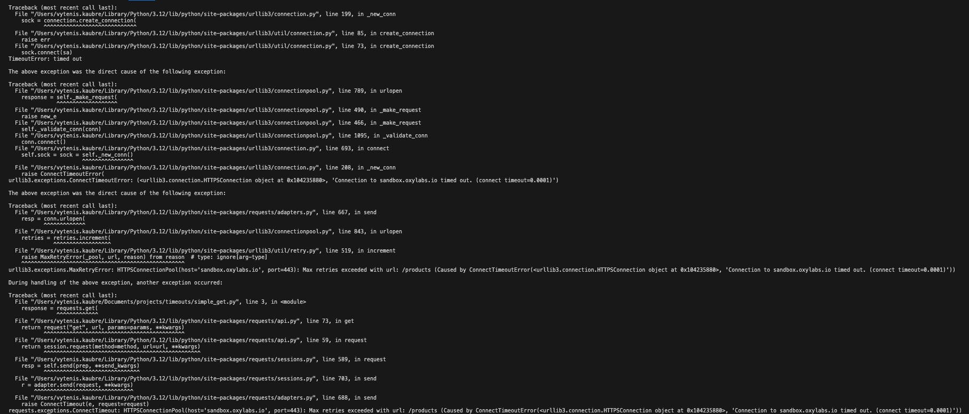969x414 pixels.
Task: Click the urllib3 MaxRetryError message line
Action: tap(482, 270)
